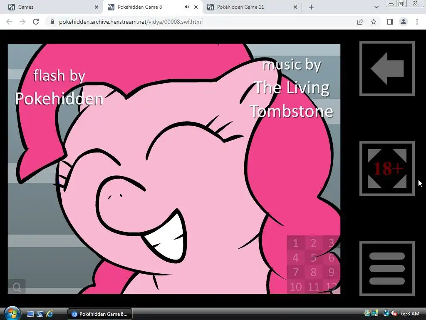The width and height of the screenshot is (426, 320).
Task: Launch Internet Explorer from quick launch
Action: click(50, 314)
